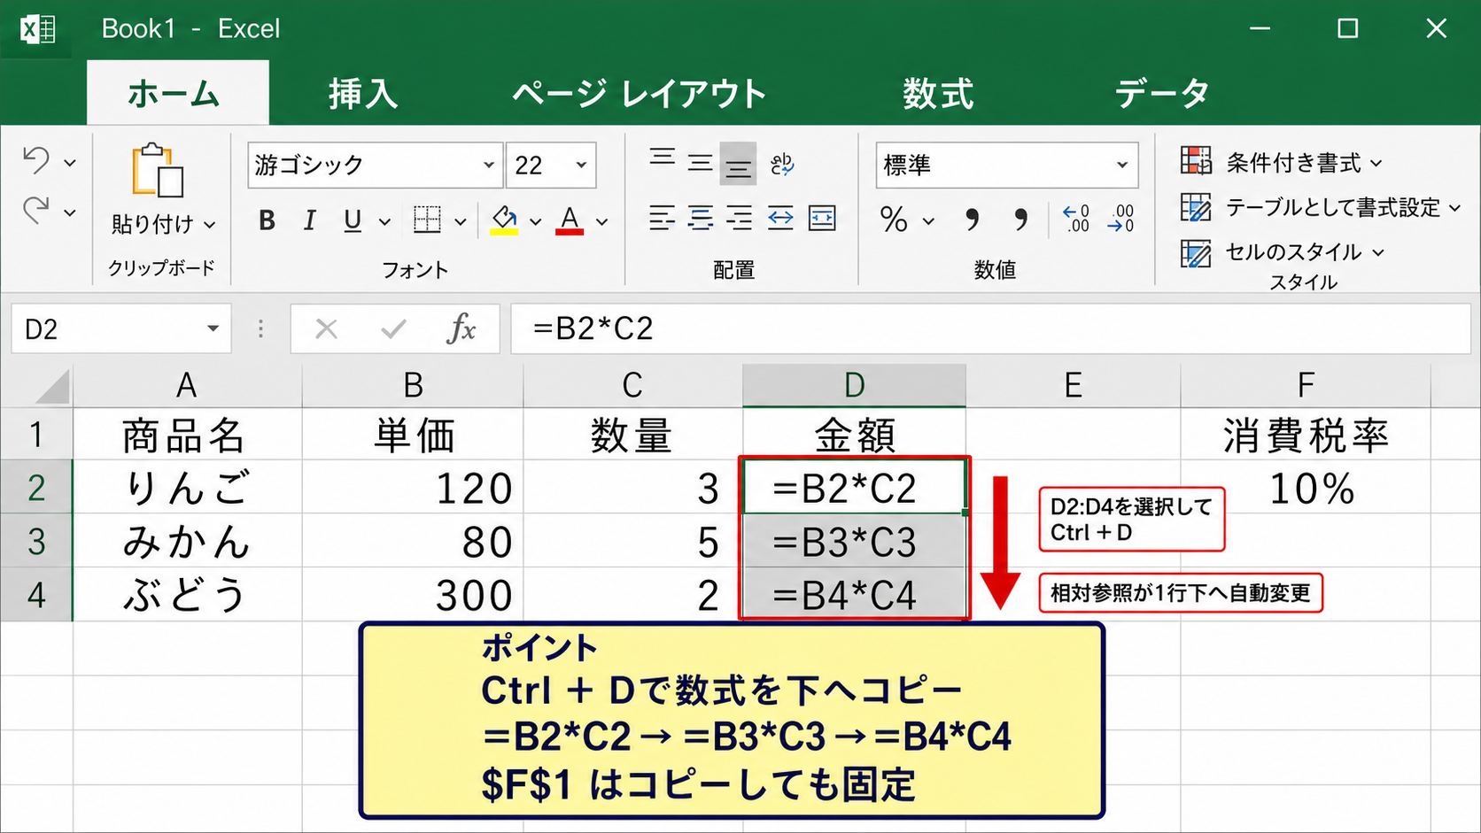Select middle vertical align icon
The image size is (1481, 833).
pos(700,163)
